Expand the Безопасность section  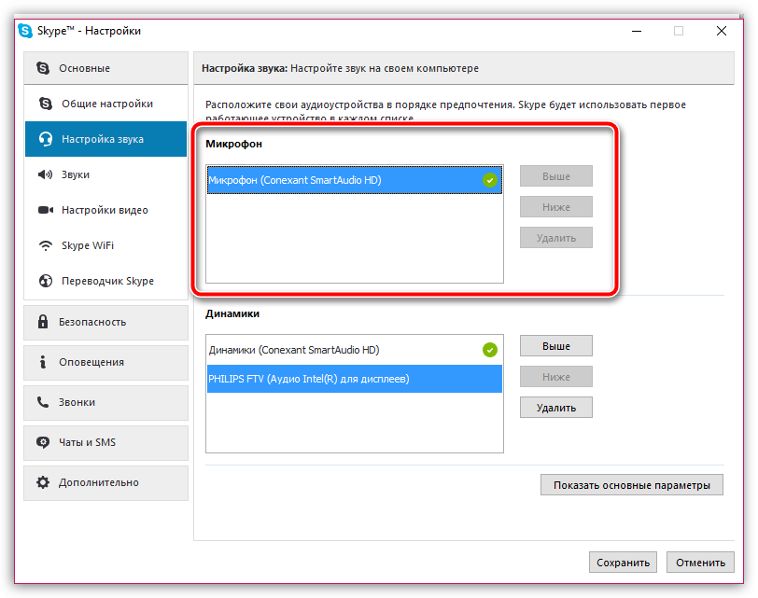tap(105, 322)
